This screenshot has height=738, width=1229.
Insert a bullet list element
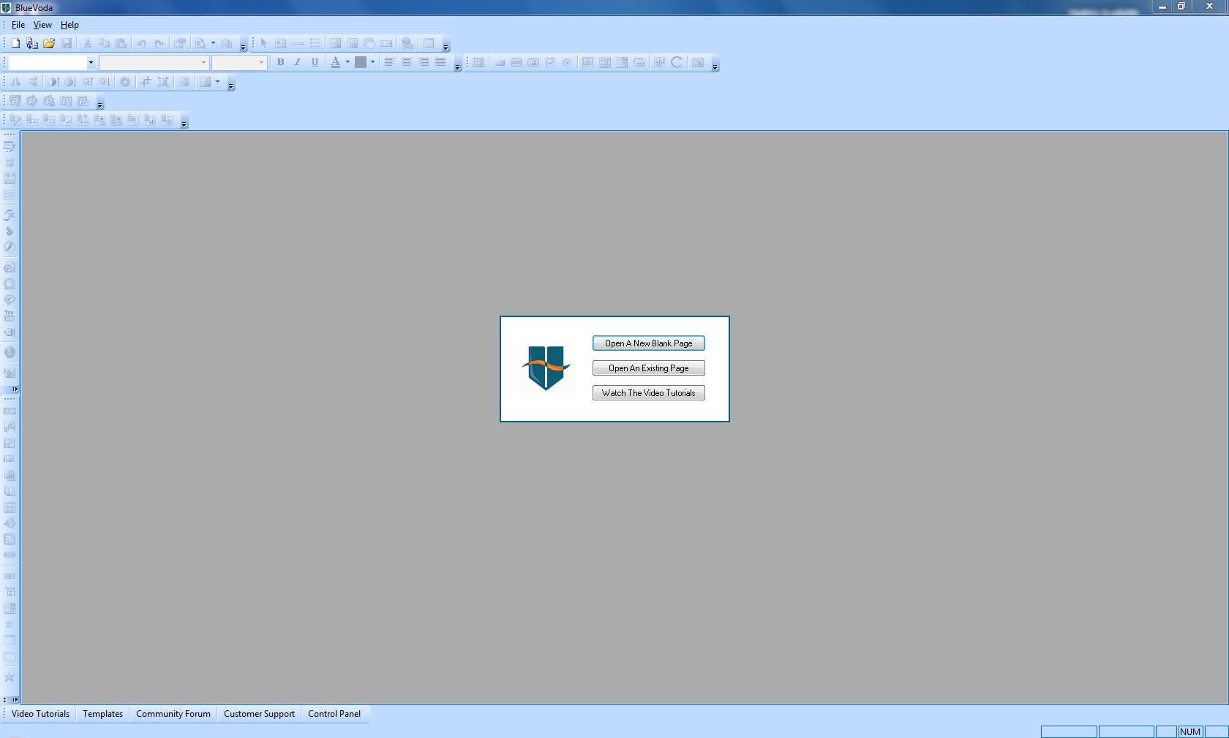(x=315, y=43)
